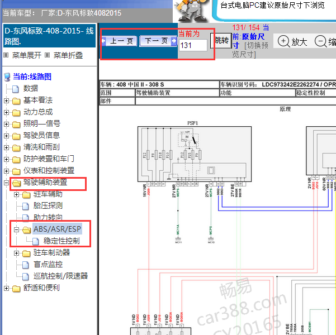Screen dimensions: 336x335
Task: Expand the 动力总成 folder
Action: [x=6, y=112]
